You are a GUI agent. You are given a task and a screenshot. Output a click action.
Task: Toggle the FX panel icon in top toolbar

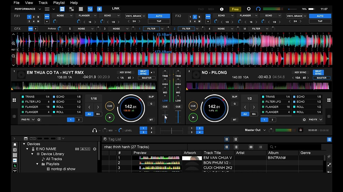[x=62, y=9]
